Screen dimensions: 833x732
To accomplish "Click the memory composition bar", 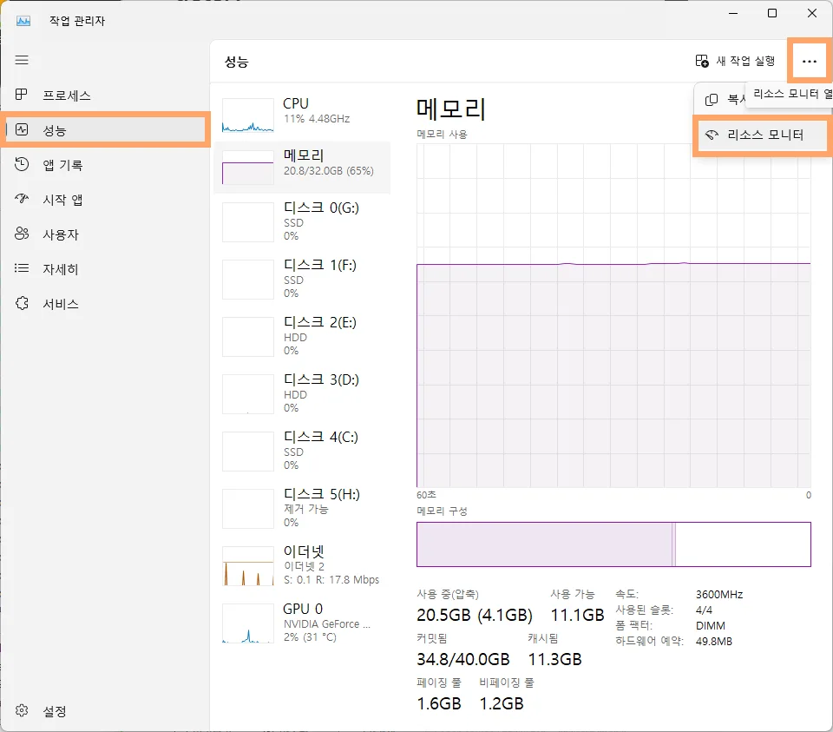I will pos(613,544).
